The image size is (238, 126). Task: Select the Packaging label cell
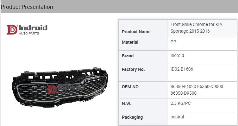coord(143,119)
